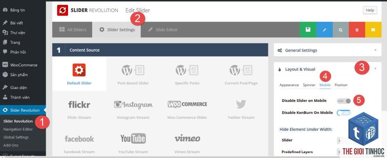
Task: Open WooCommerce menu item
Action: click(23, 65)
